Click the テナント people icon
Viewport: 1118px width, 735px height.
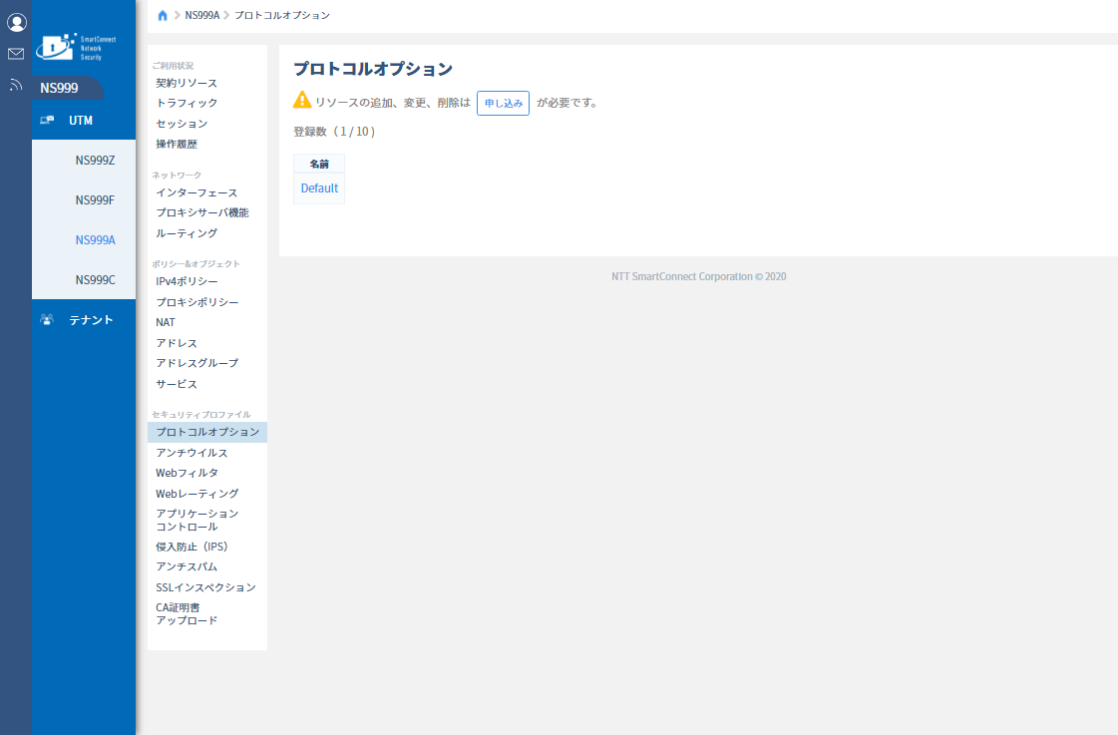click(47, 320)
